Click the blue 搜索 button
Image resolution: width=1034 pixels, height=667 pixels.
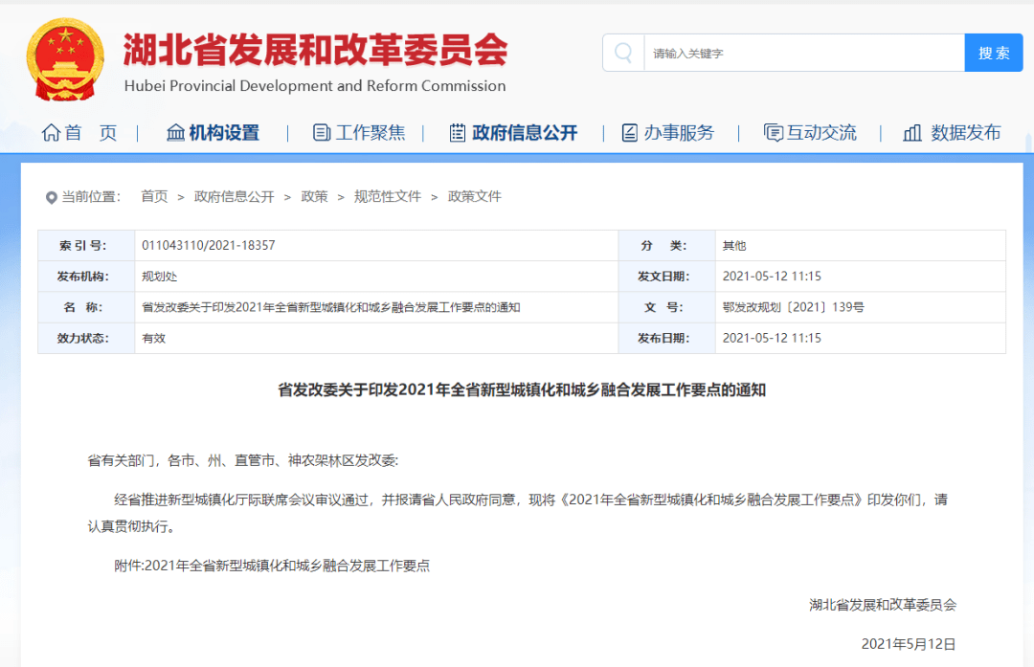pyautogui.click(x=994, y=53)
